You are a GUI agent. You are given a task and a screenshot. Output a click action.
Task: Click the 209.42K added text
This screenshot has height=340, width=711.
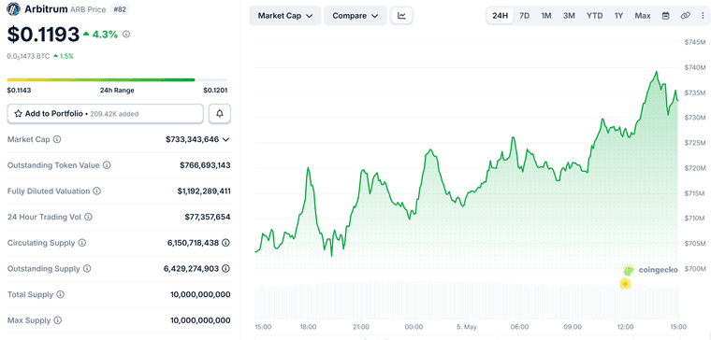tap(114, 114)
